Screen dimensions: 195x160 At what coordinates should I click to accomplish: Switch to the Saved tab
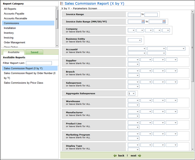pyautogui.click(x=34, y=52)
